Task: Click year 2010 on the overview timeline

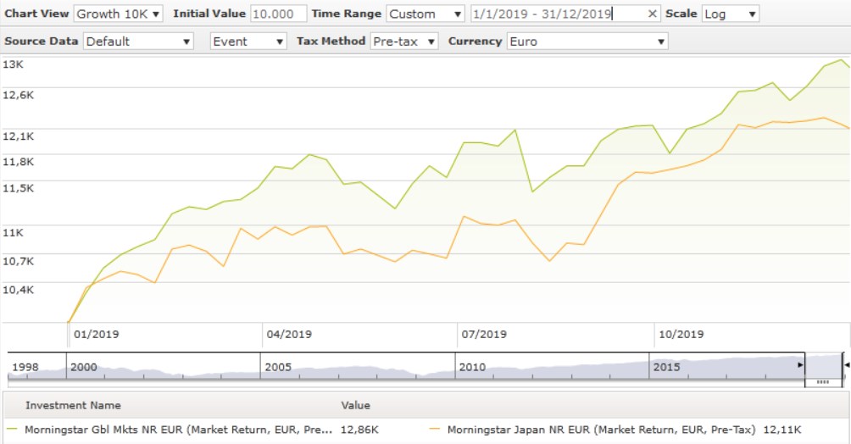Action: click(x=472, y=367)
